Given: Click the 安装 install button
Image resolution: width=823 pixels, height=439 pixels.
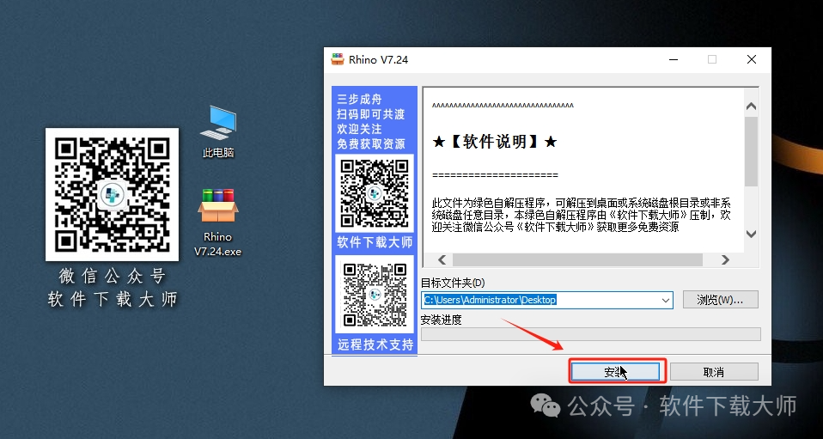Looking at the screenshot, I should coord(615,372).
